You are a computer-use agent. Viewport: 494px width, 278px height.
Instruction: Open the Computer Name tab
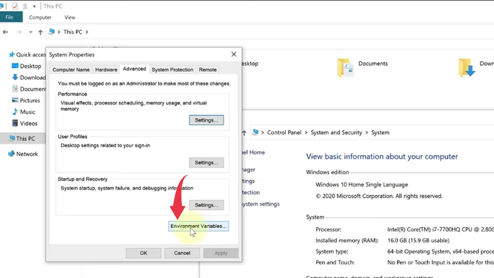pyautogui.click(x=71, y=70)
